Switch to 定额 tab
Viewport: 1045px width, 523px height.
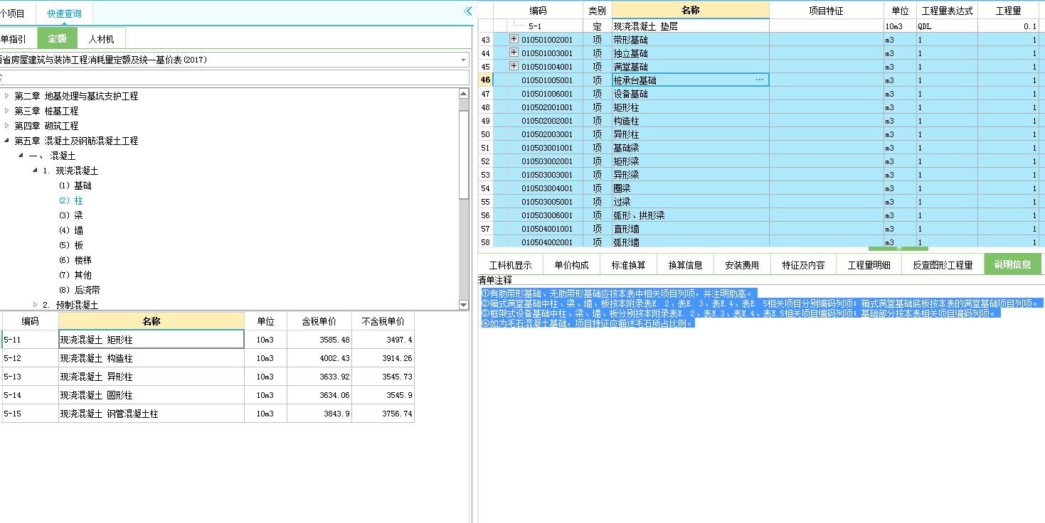tap(57, 39)
